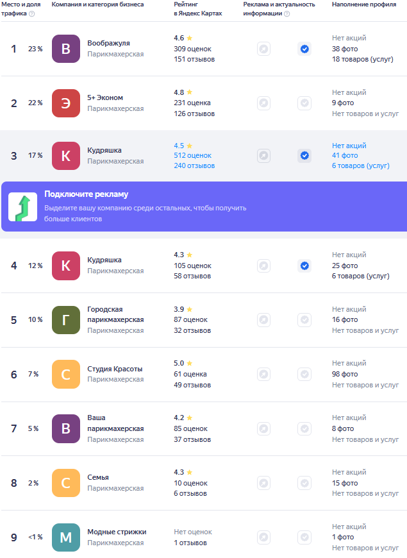Click grey verification badge in Студия Красоты row
407x558 pixels.
(304, 375)
